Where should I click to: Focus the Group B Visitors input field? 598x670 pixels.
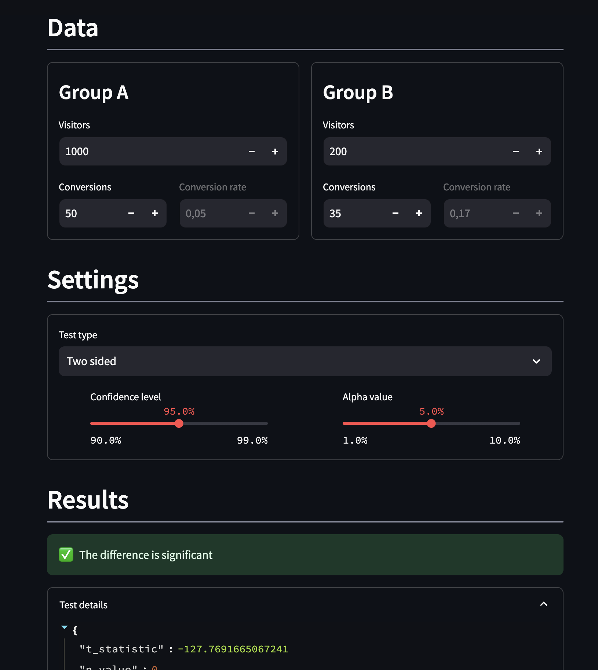pyautogui.click(x=415, y=152)
